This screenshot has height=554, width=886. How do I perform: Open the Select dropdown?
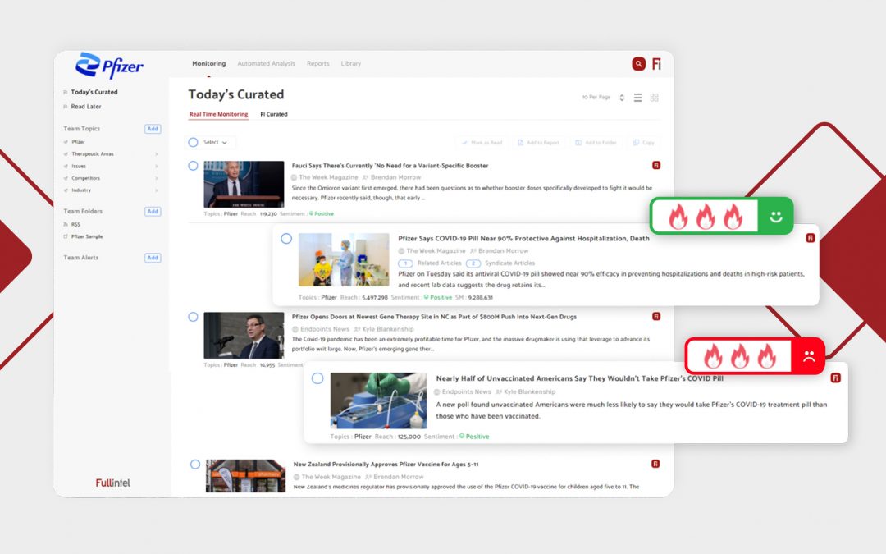pos(215,143)
